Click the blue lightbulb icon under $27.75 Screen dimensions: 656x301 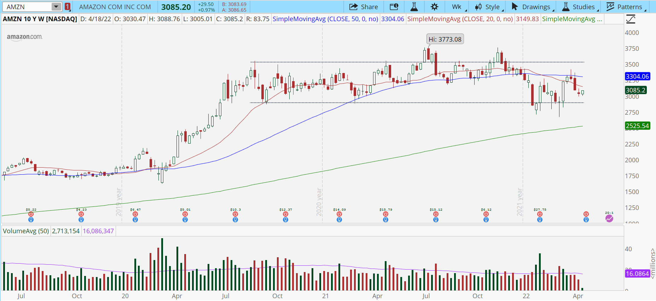(540, 220)
